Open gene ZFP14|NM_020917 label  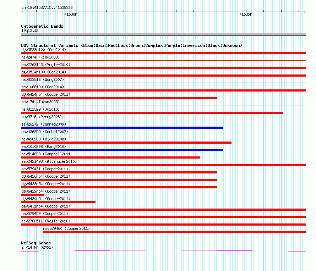38,248
